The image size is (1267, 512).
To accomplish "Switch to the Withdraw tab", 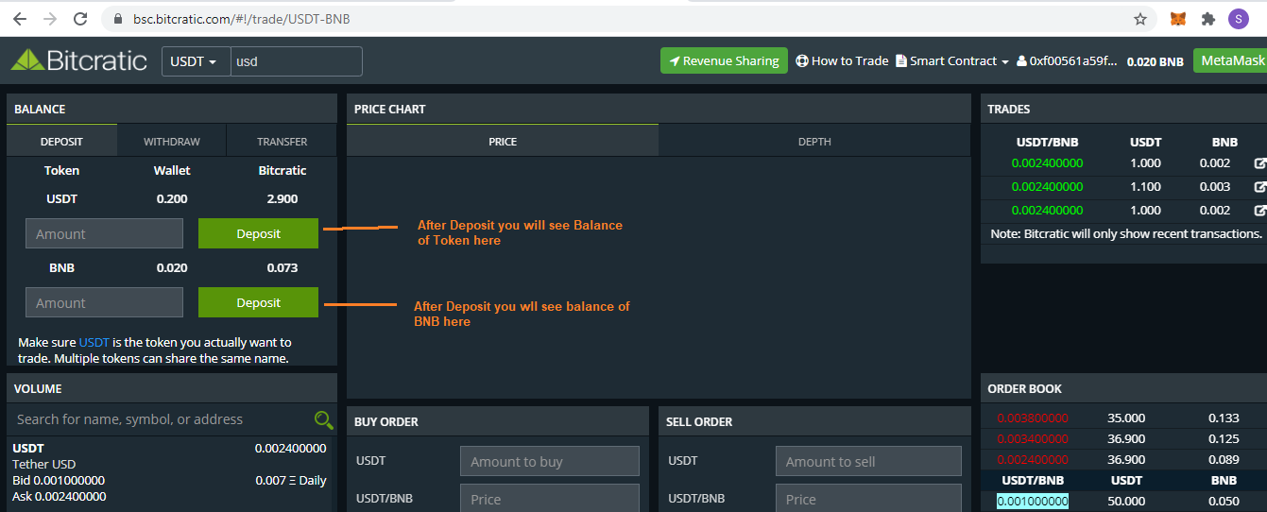I will tap(172, 142).
